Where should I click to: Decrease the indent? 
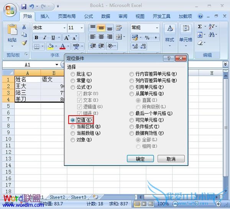pos(93,46)
